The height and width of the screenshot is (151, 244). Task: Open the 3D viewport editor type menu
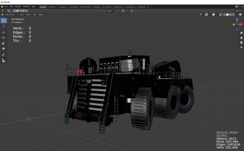point(3,11)
